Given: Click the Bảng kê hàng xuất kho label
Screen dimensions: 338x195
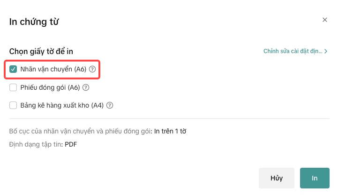Looking at the screenshot, I should [x=62, y=105].
